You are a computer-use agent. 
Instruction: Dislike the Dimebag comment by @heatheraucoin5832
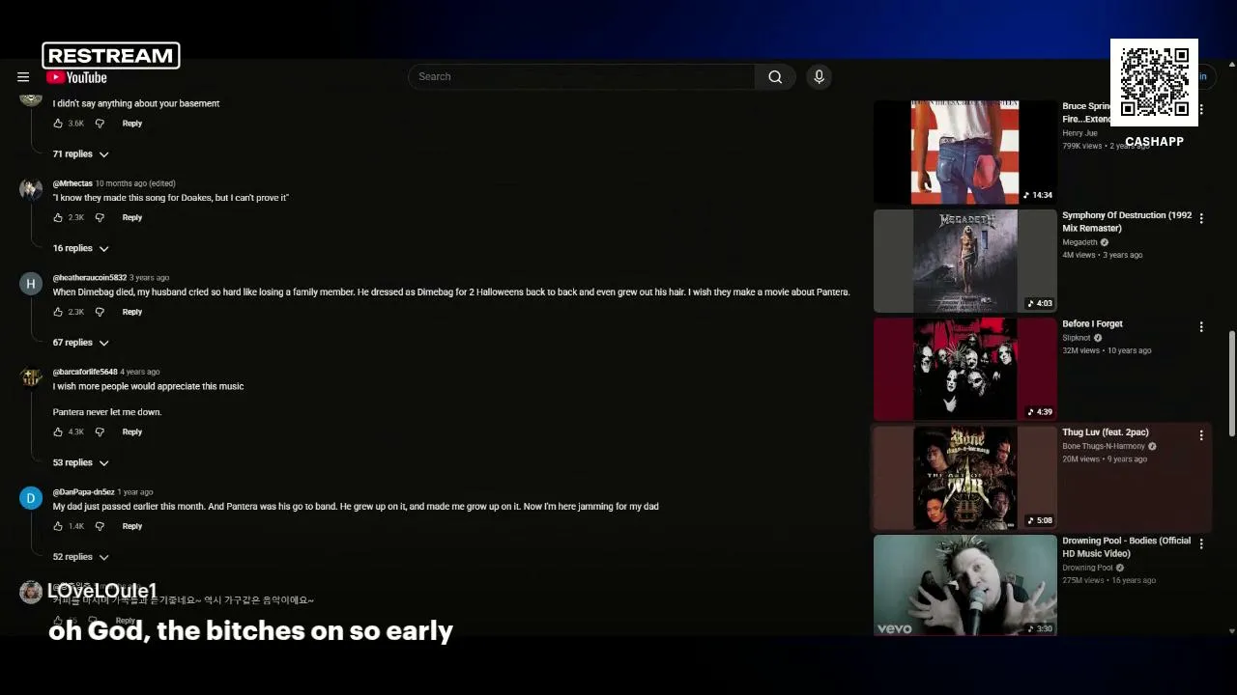coord(100,313)
